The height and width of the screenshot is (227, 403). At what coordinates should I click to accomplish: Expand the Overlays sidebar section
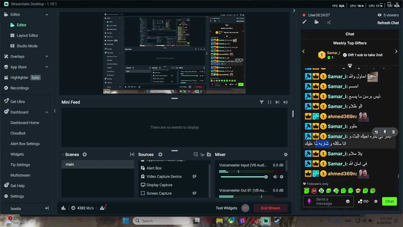click(x=47, y=56)
